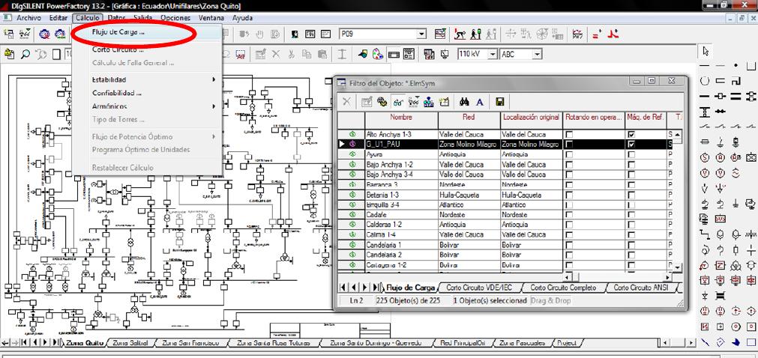Click the red short-circuit icon in top toolbar
Screen dimensions: 758x358
click(x=613, y=34)
